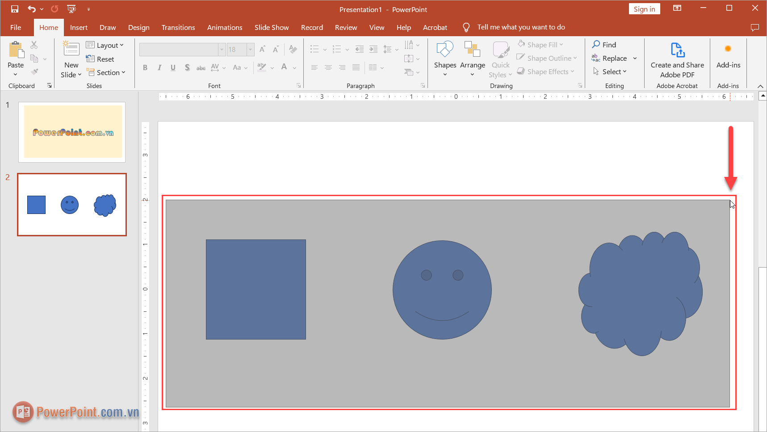This screenshot has width=767, height=432.
Task: Insert a New Slide using its icon
Action: coord(71,49)
